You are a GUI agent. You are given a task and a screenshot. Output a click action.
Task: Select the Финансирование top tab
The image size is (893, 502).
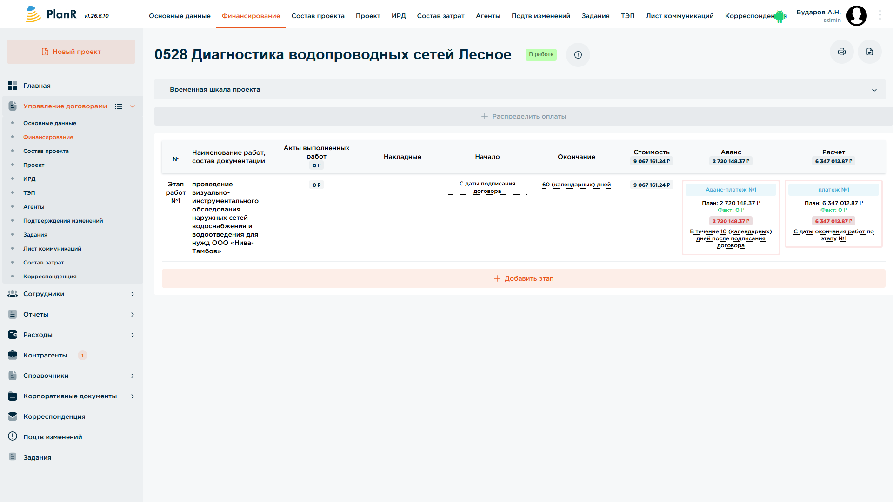pyautogui.click(x=251, y=16)
